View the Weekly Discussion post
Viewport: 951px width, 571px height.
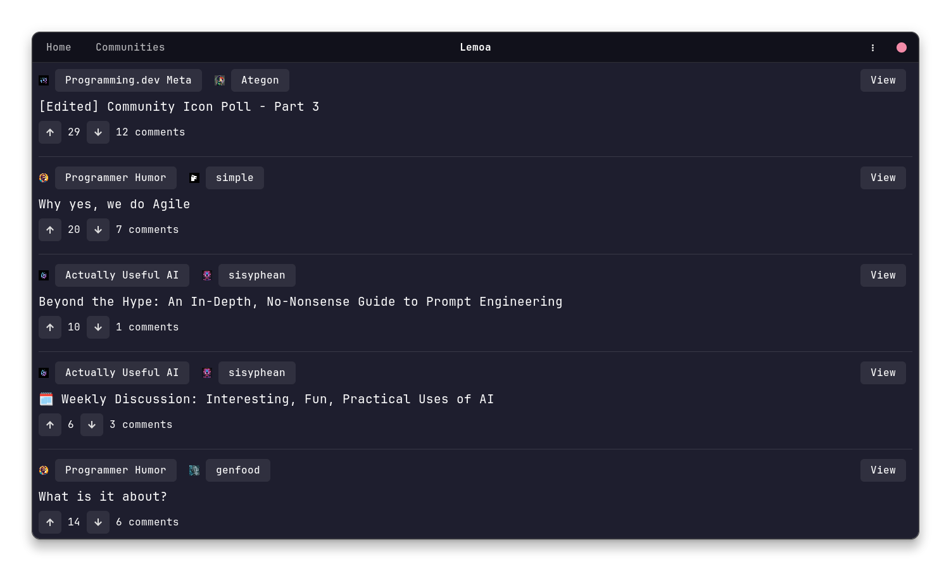point(883,373)
